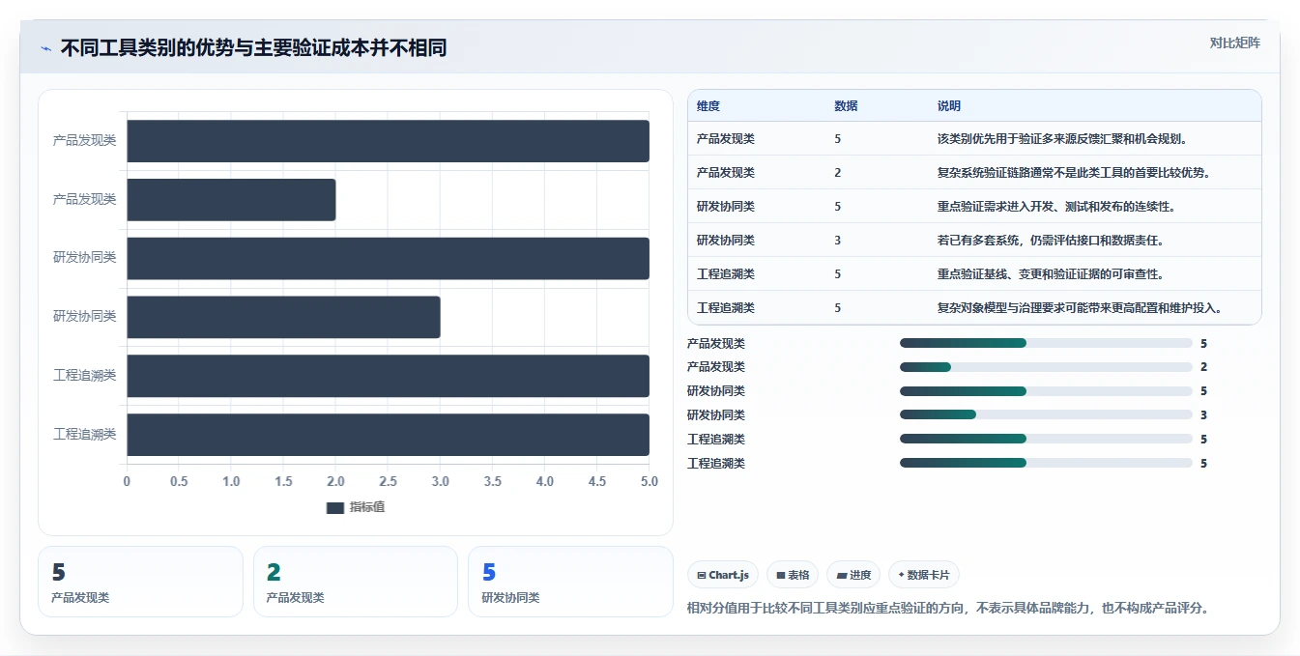Click the 对比矩阵 label in the header

tap(1235, 43)
